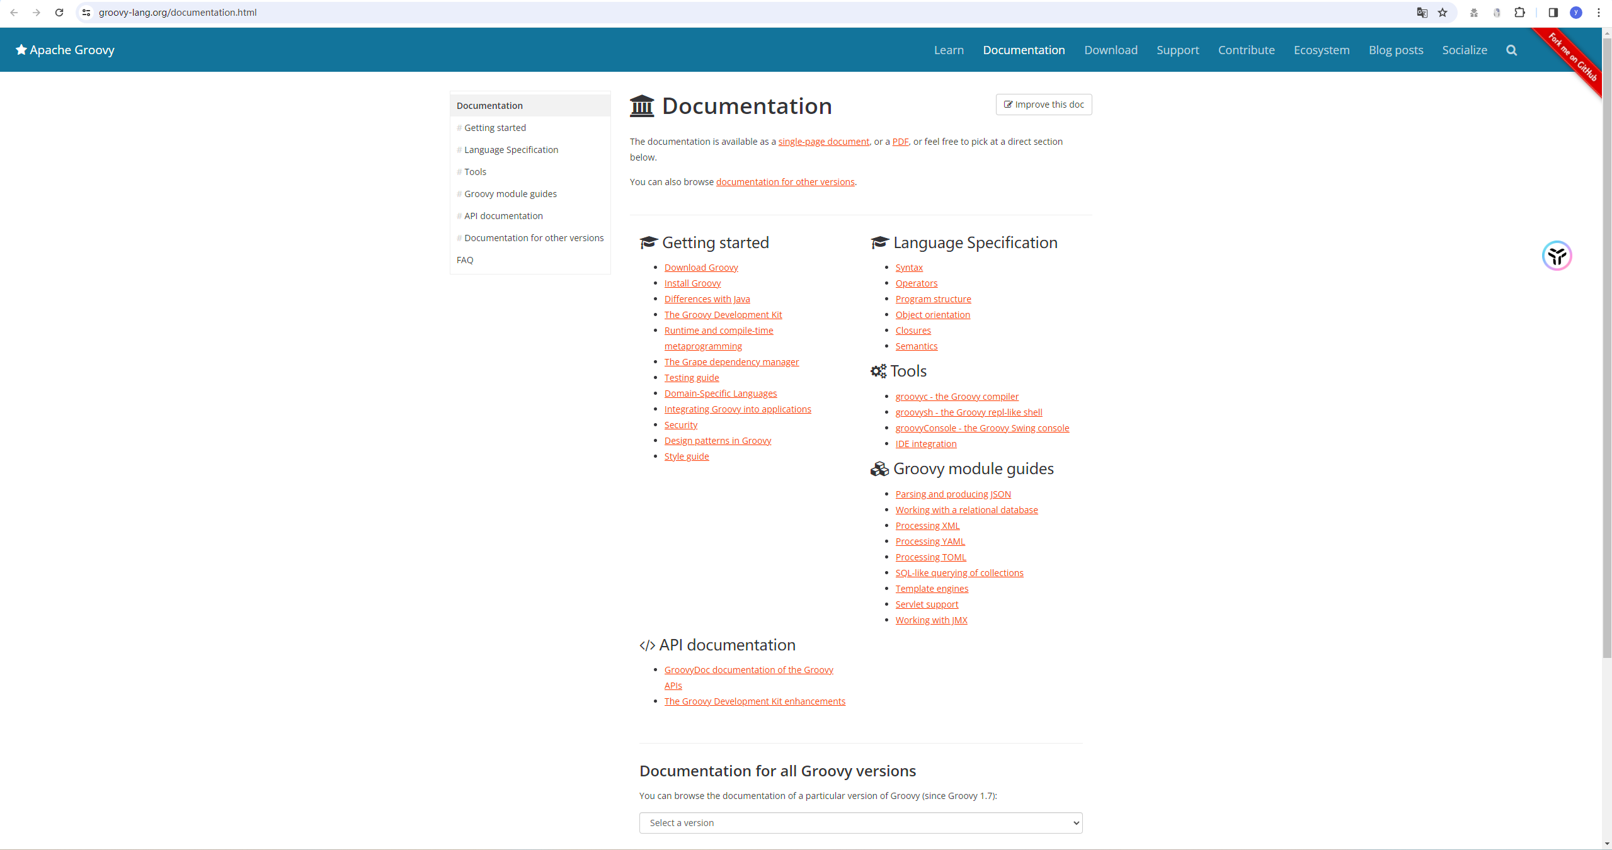Open the Style guide link

coord(686,456)
